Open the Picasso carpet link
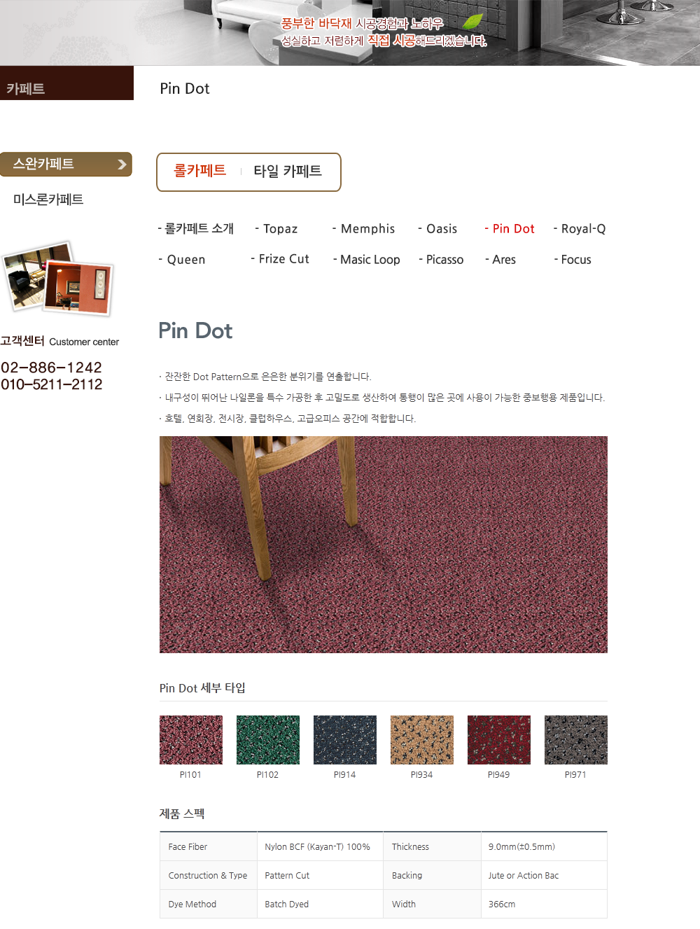The height and width of the screenshot is (929, 700). point(441,260)
